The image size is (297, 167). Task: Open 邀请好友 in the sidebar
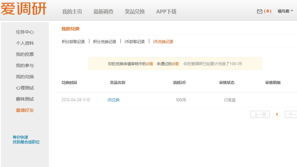pos(25,110)
